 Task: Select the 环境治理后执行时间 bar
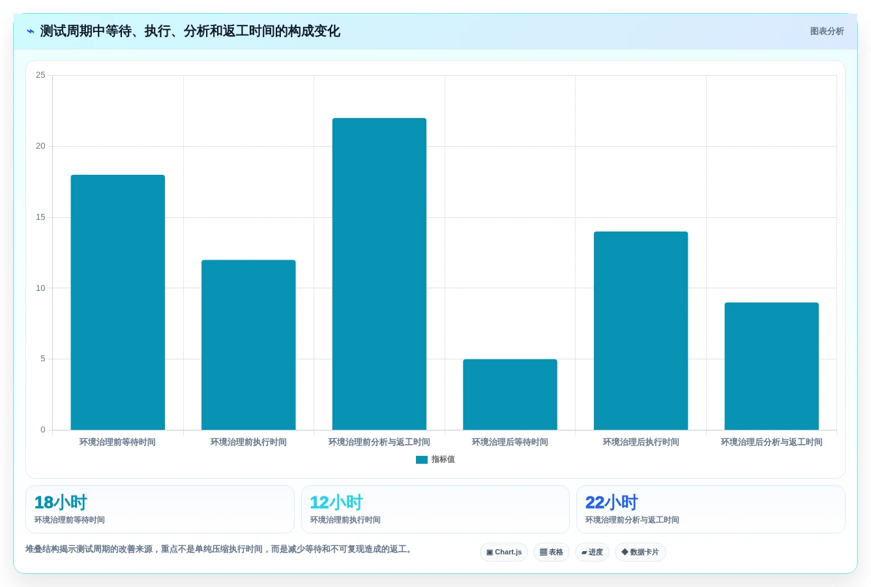click(641, 331)
